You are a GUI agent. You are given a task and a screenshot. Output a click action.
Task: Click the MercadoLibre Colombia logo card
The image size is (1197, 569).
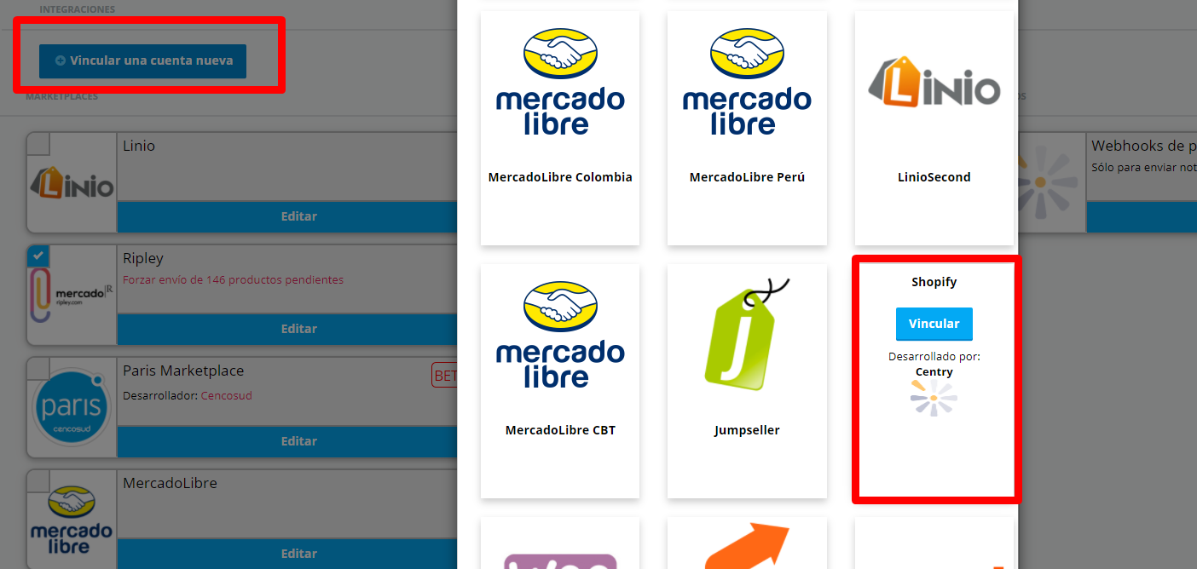coord(560,128)
